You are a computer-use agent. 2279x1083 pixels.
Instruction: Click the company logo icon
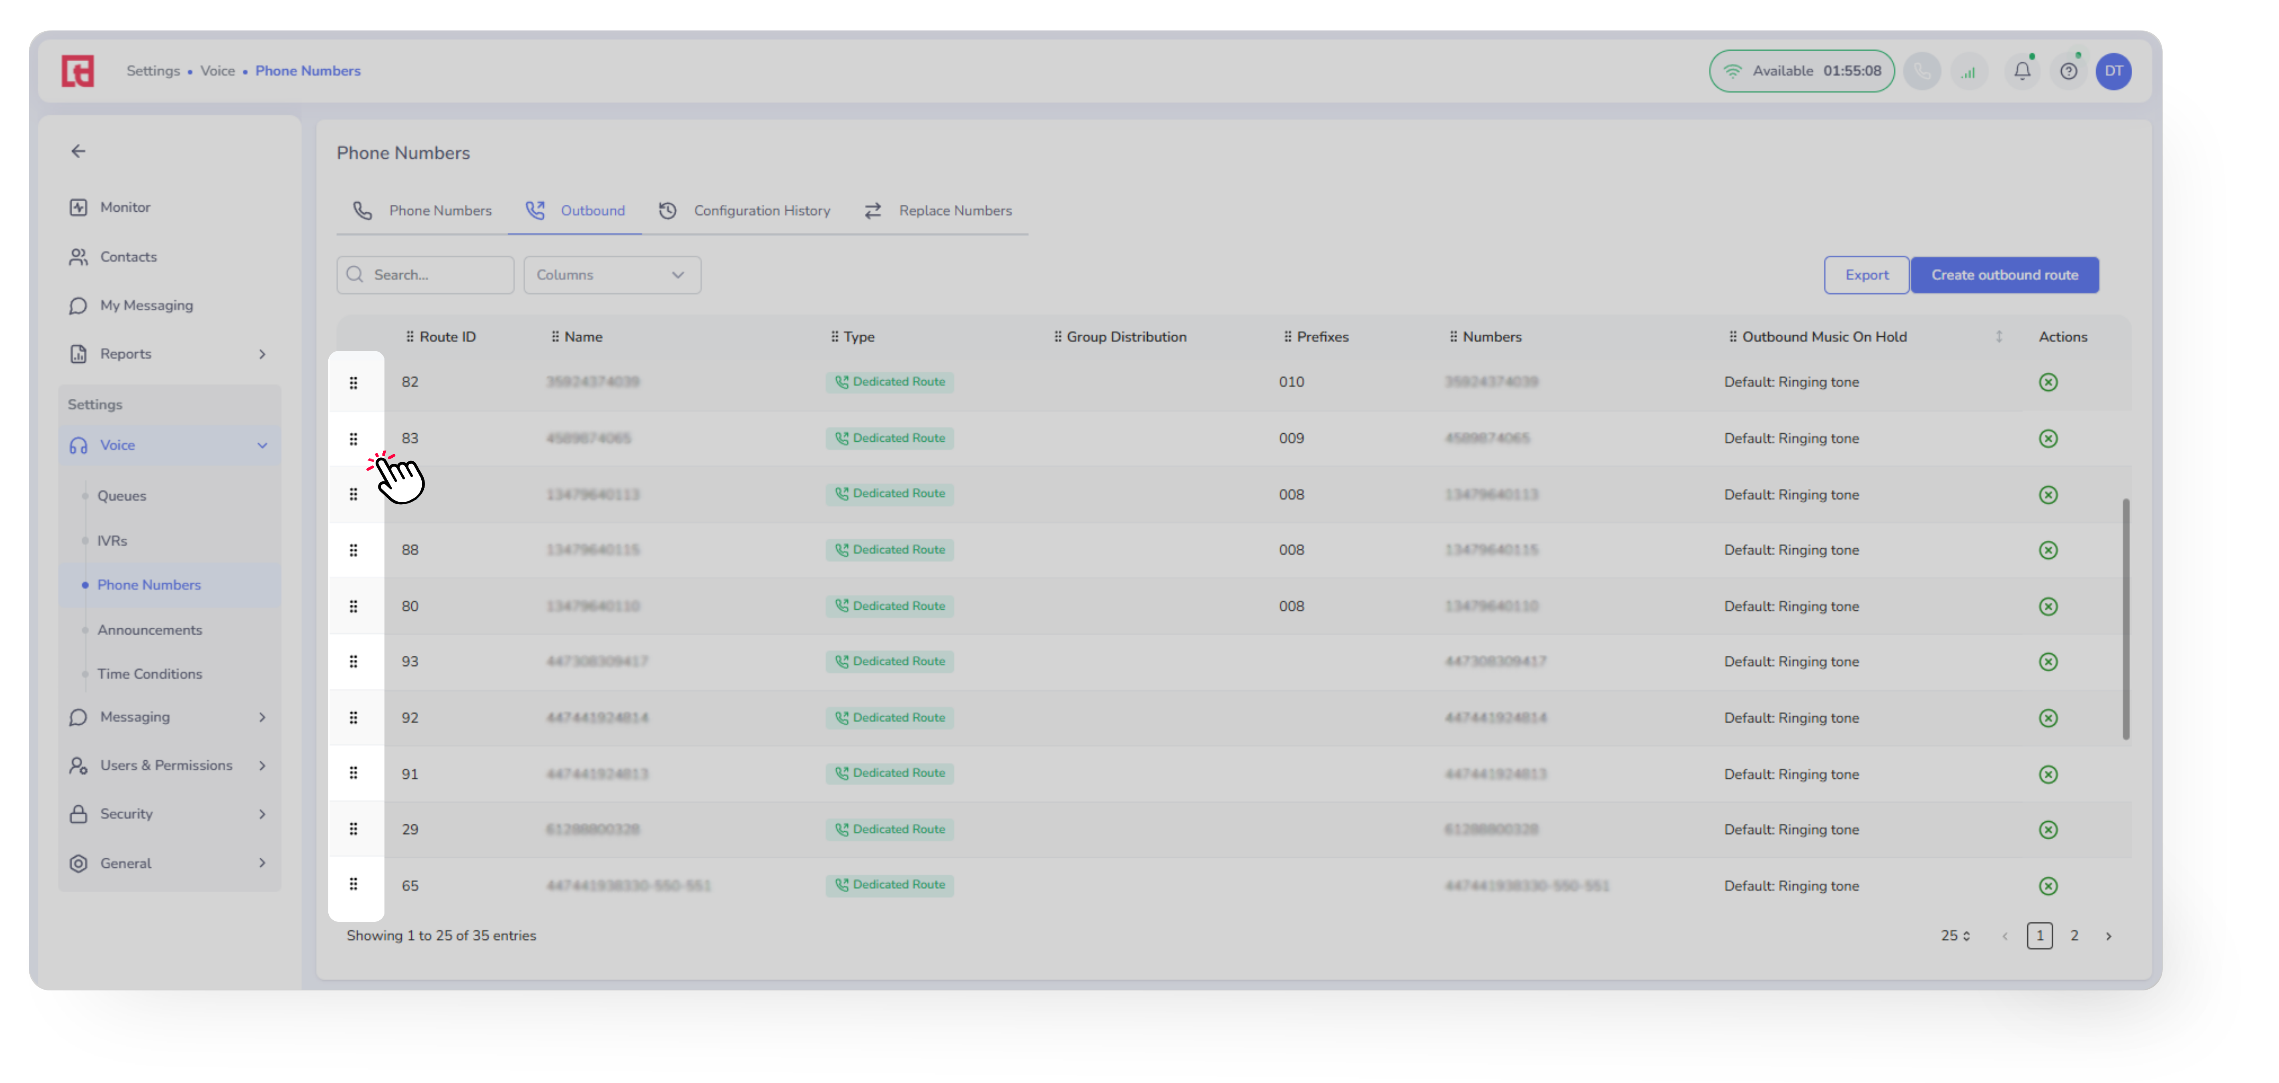78,71
